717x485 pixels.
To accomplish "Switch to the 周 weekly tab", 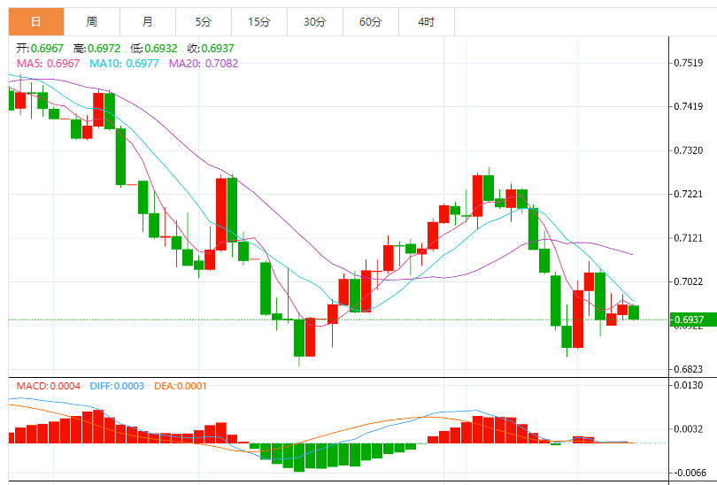I will 92,21.
